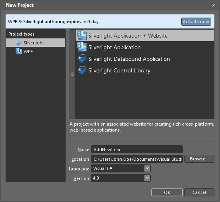Viewport: 220px width, 202px height.
Task: Click the Silverlight project type icon
Action: tap(19, 43)
